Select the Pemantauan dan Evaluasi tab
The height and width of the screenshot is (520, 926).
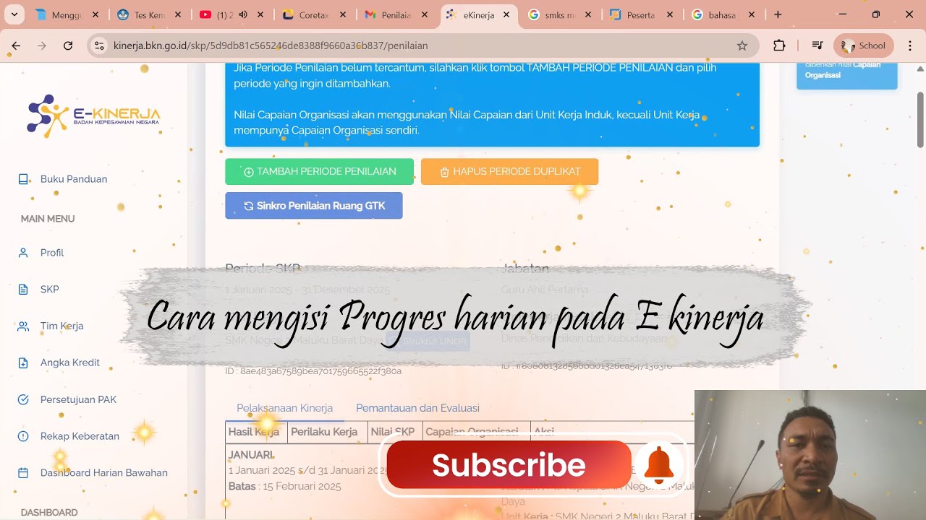(417, 408)
